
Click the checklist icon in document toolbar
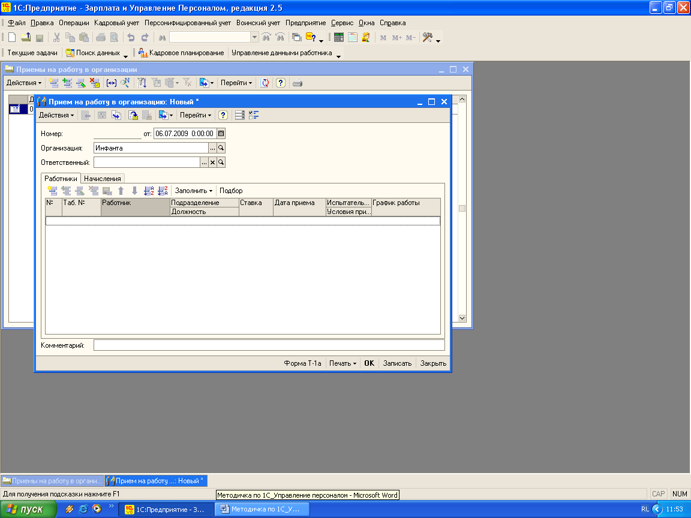254,115
